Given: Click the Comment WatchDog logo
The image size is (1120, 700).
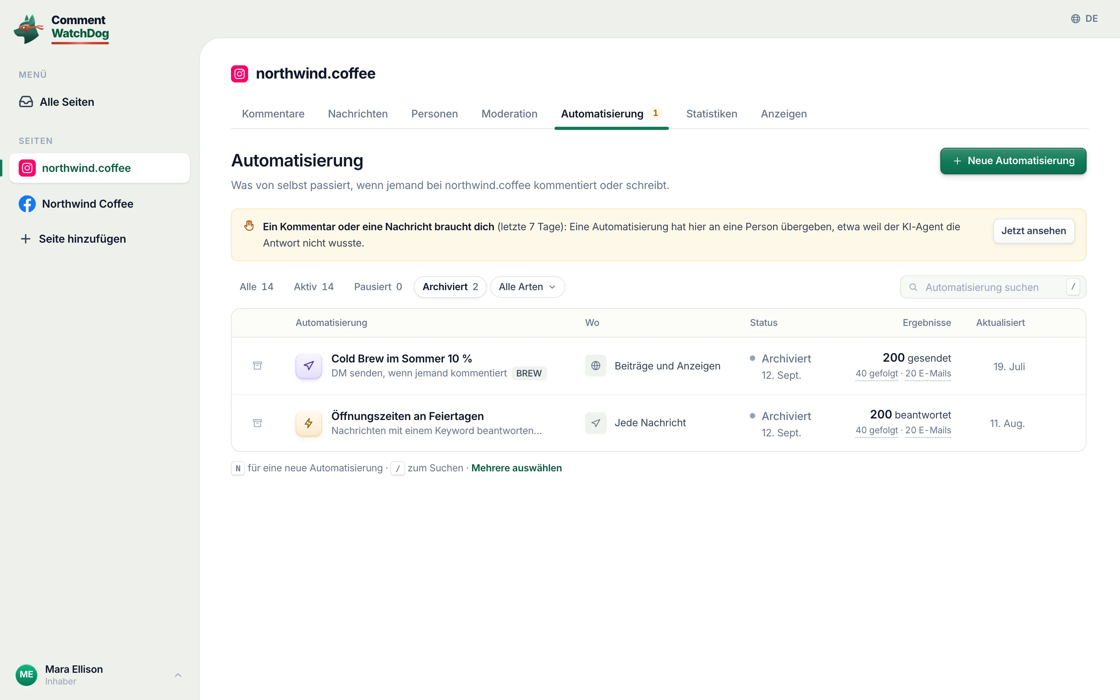Looking at the screenshot, I should click(x=61, y=29).
